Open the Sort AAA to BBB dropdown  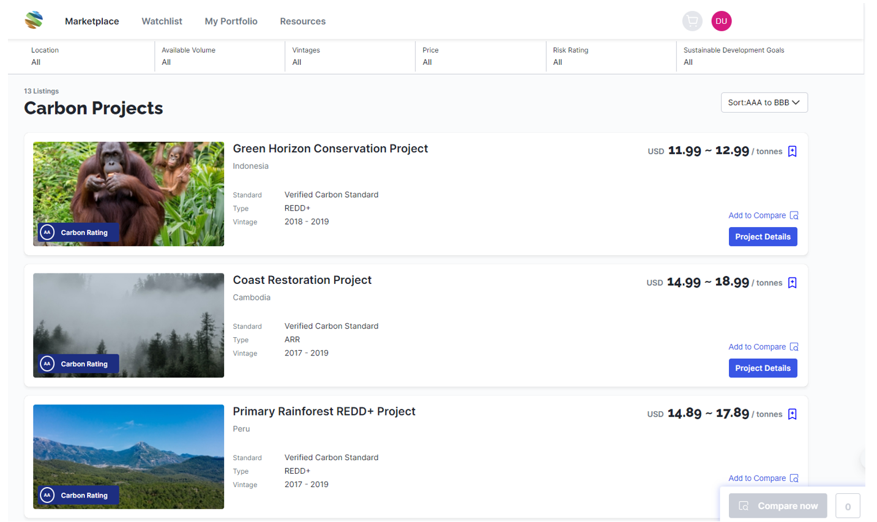764,103
